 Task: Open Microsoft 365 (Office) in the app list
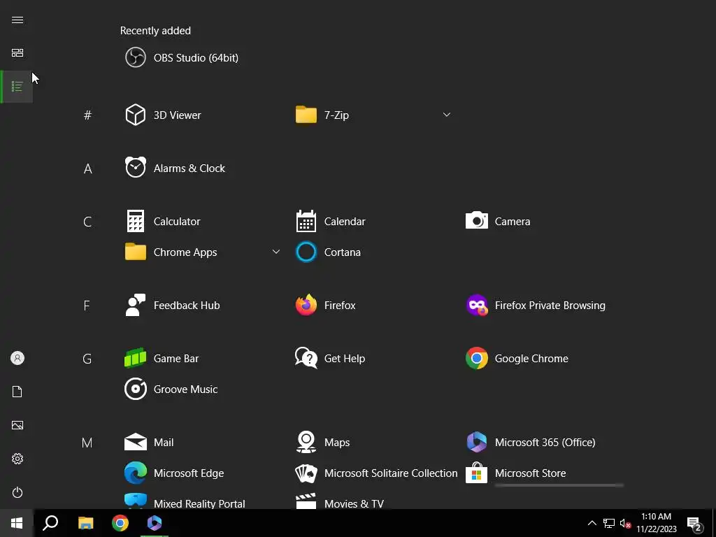(x=531, y=442)
